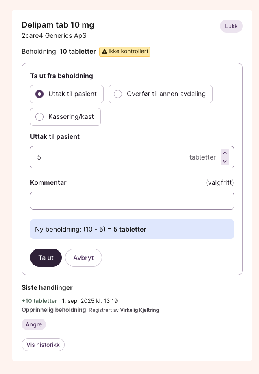Click the Siste handlinger heading
Screen dimensions: 259x374
(x=47, y=287)
